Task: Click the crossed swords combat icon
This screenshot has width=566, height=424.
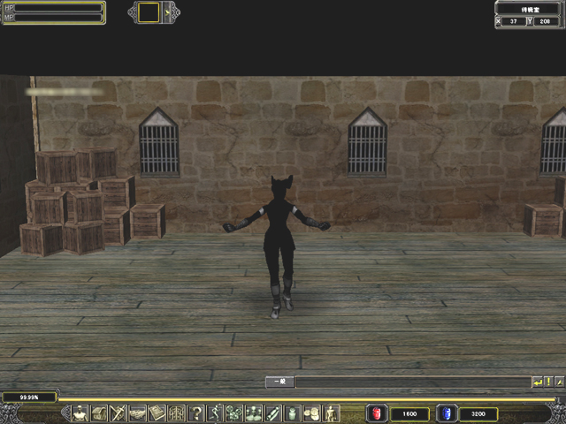Action: click(118, 413)
